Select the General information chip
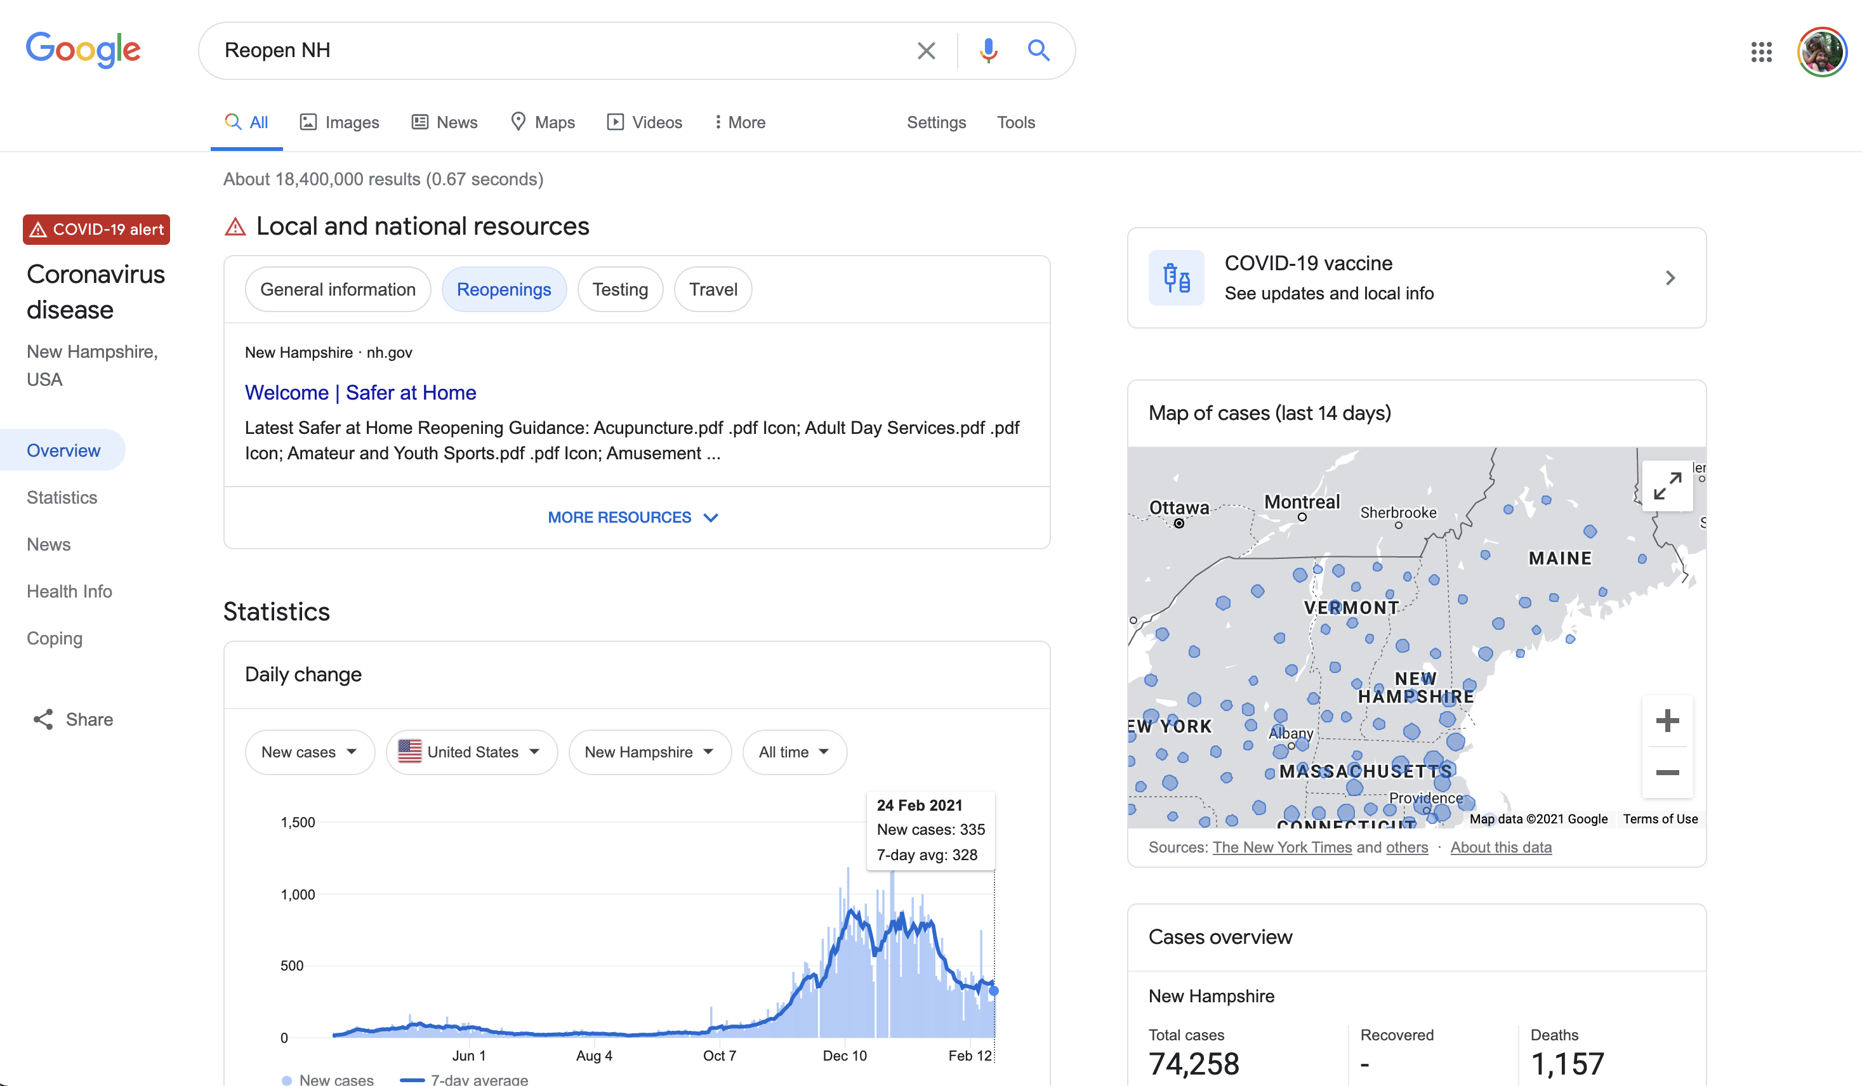 [338, 289]
